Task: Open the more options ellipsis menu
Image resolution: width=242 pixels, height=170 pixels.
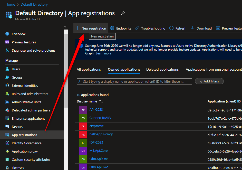Action: (x=131, y=13)
